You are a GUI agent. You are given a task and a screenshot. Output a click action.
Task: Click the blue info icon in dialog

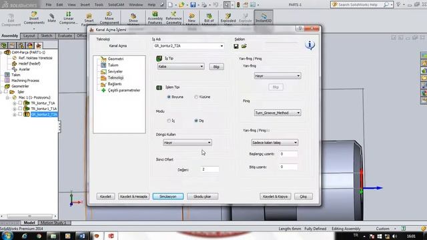[x=310, y=45]
